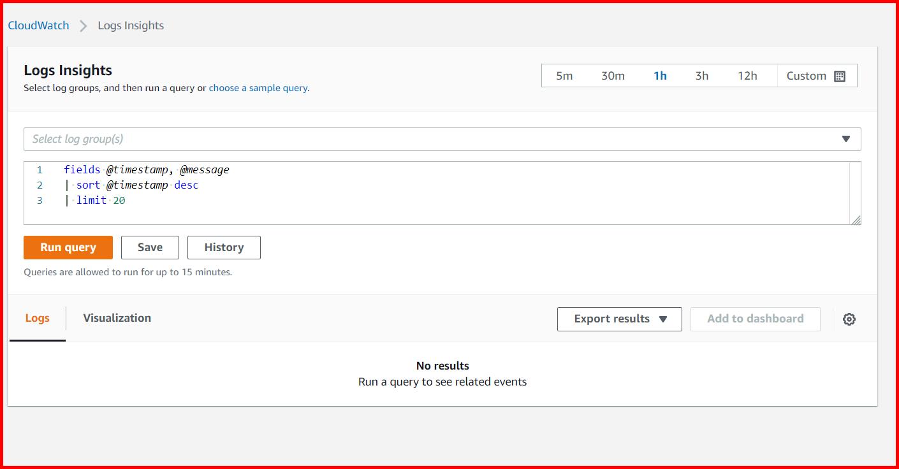Screen dimensions: 899x469
Task: Click the log group selection dropdown arrow
Action: (846, 139)
